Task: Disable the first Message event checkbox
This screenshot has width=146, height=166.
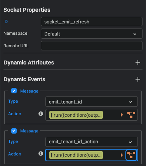Action: point(14,91)
